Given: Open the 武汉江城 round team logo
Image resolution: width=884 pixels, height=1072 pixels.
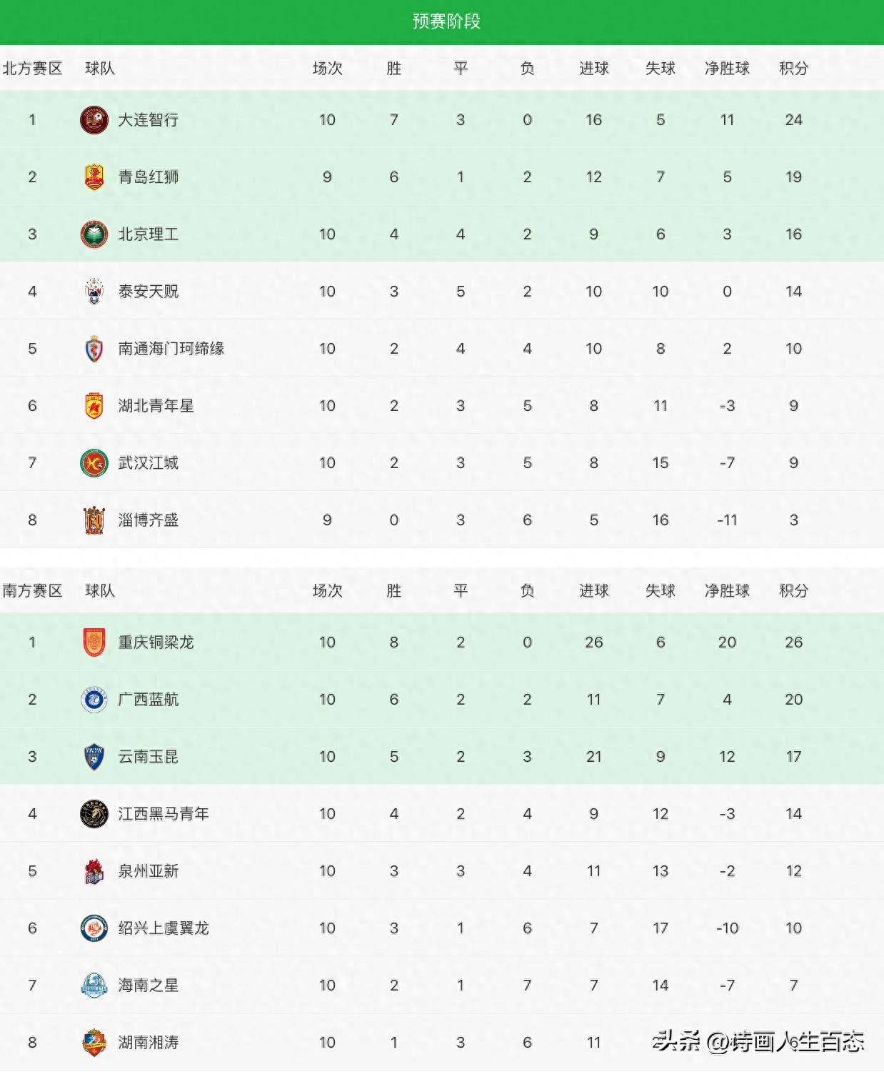Looking at the screenshot, I should (94, 463).
